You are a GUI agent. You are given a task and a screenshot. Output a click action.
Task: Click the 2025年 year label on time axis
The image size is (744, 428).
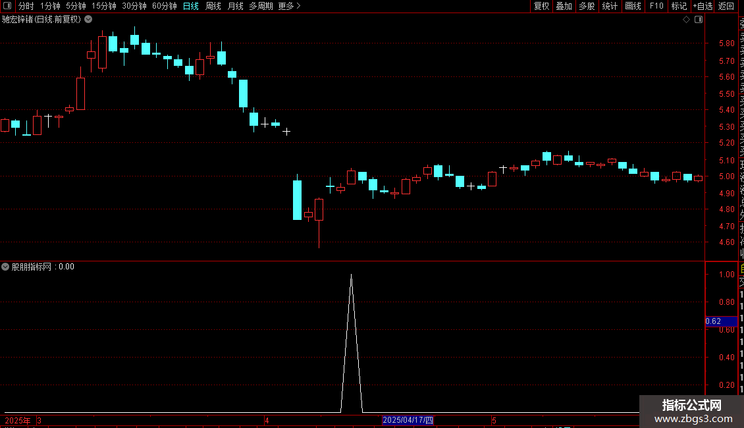(x=18, y=420)
